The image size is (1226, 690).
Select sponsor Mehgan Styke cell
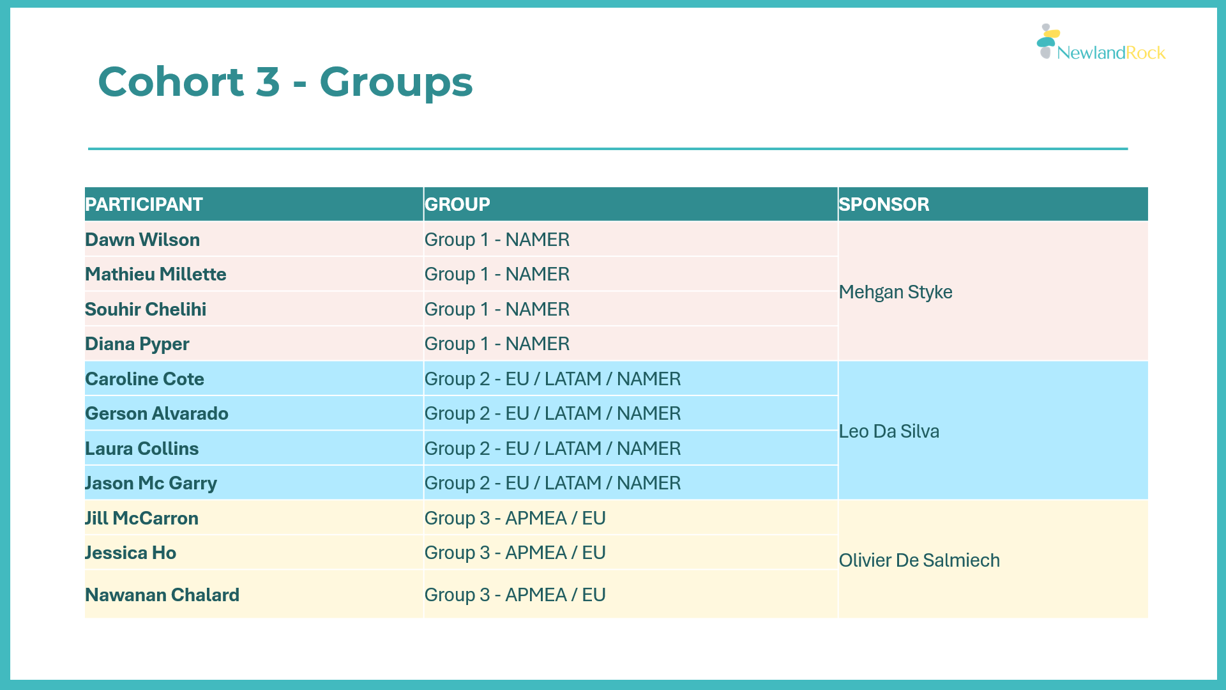pyautogui.click(x=993, y=291)
